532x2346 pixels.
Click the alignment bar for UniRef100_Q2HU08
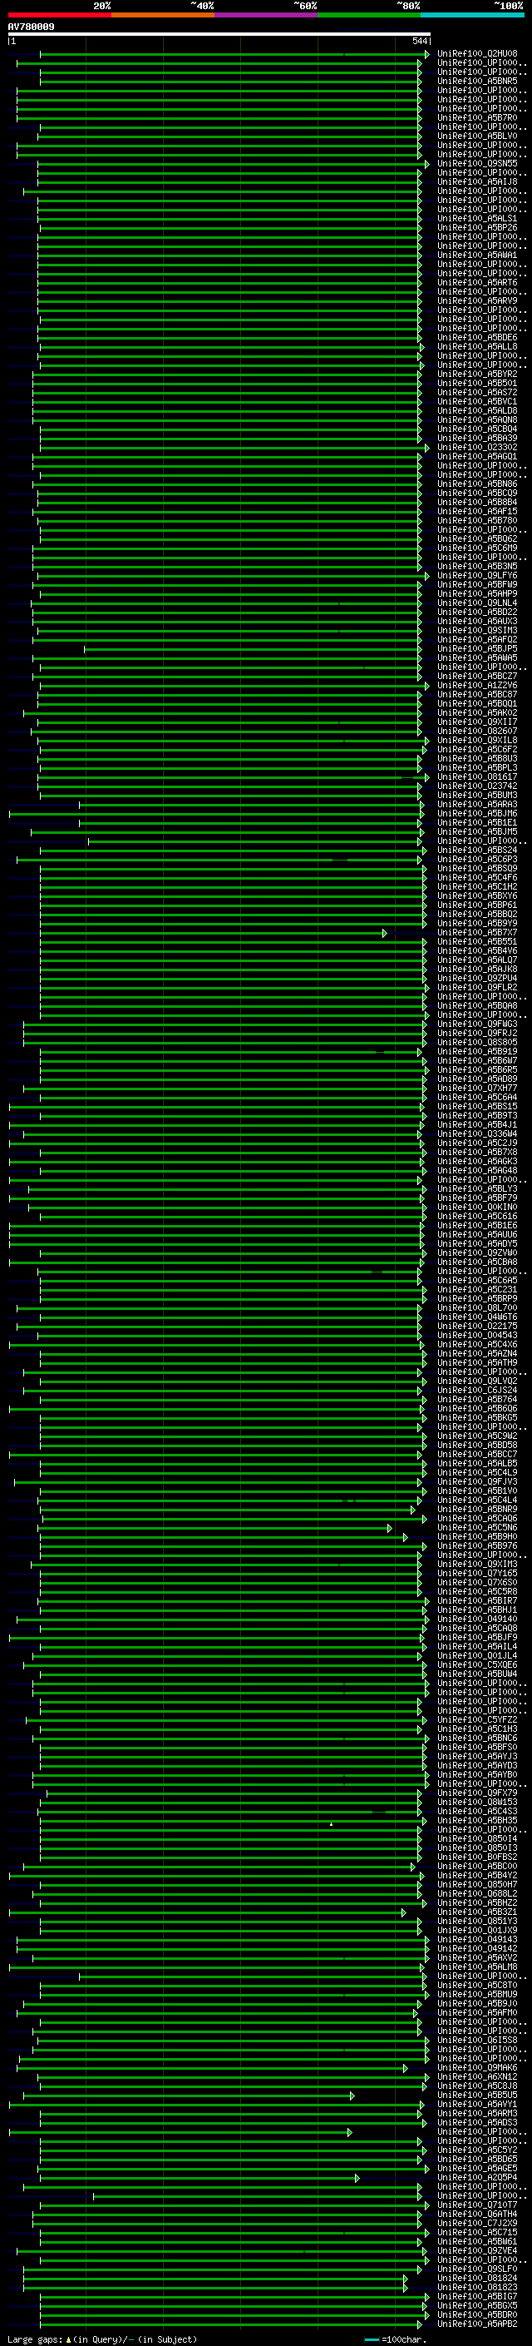(234, 55)
